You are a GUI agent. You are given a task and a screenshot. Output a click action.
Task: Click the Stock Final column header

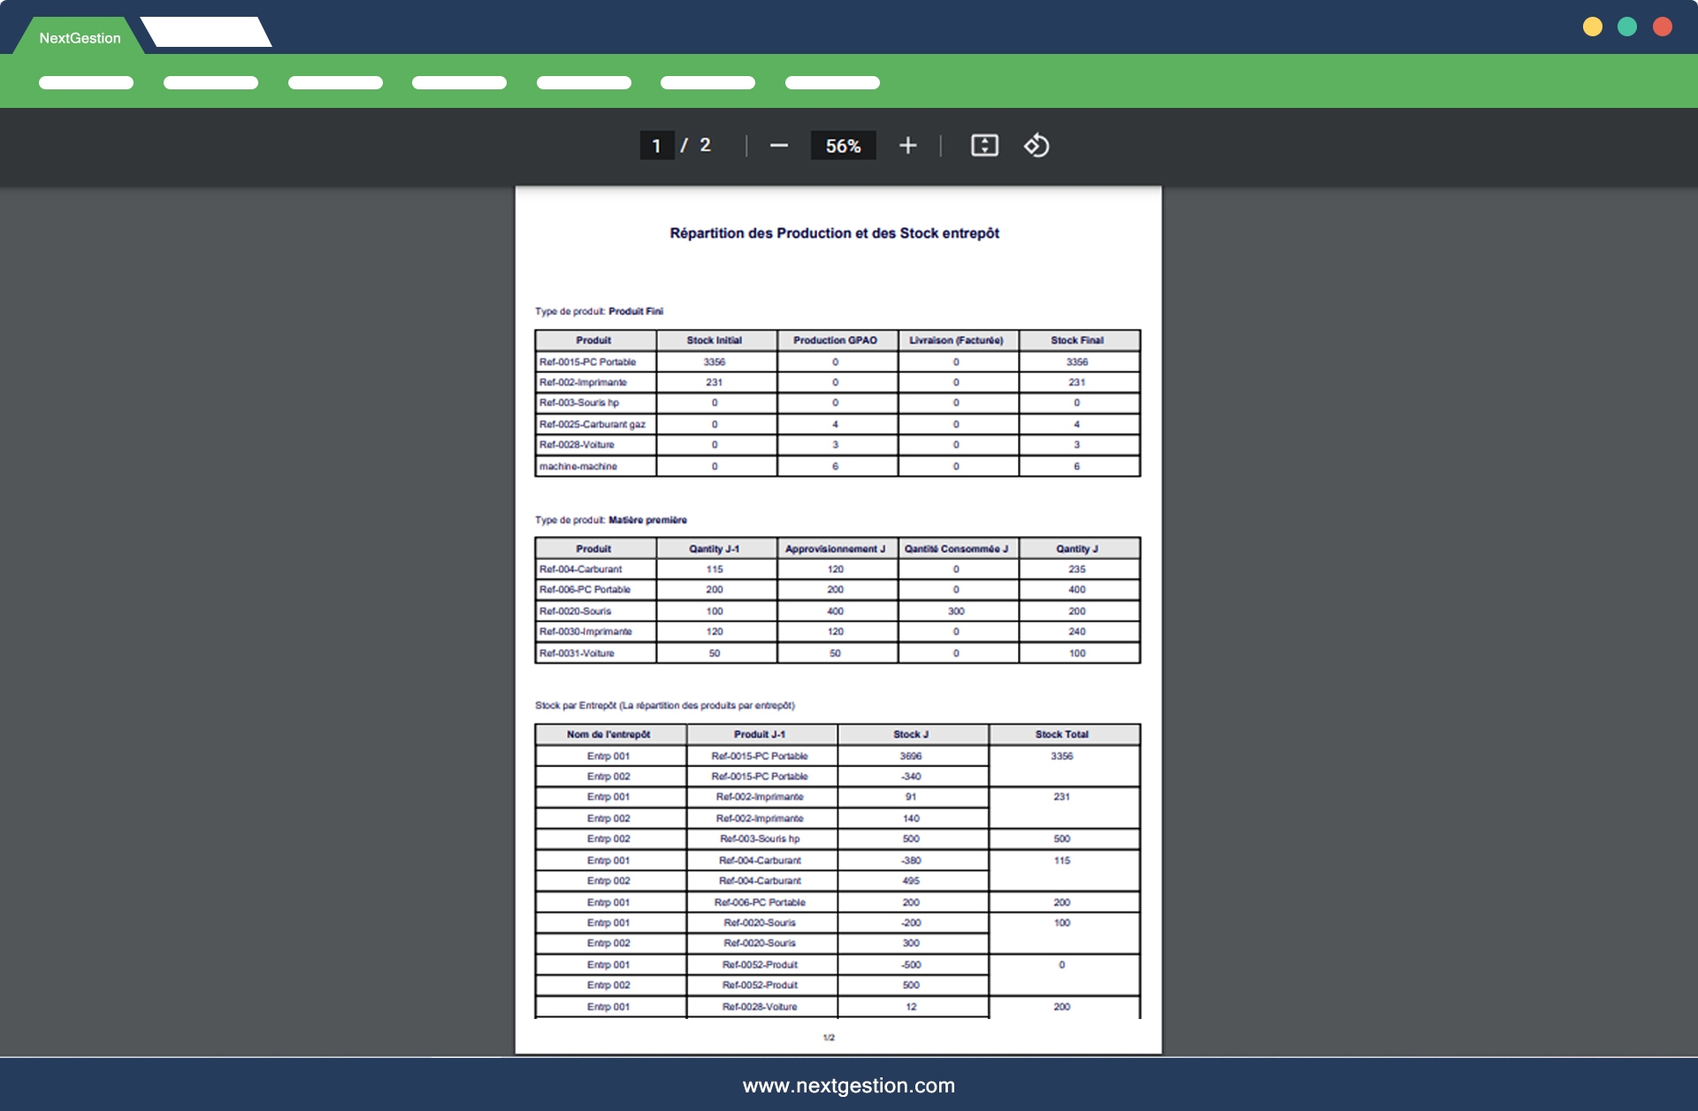click(1076, 341)
